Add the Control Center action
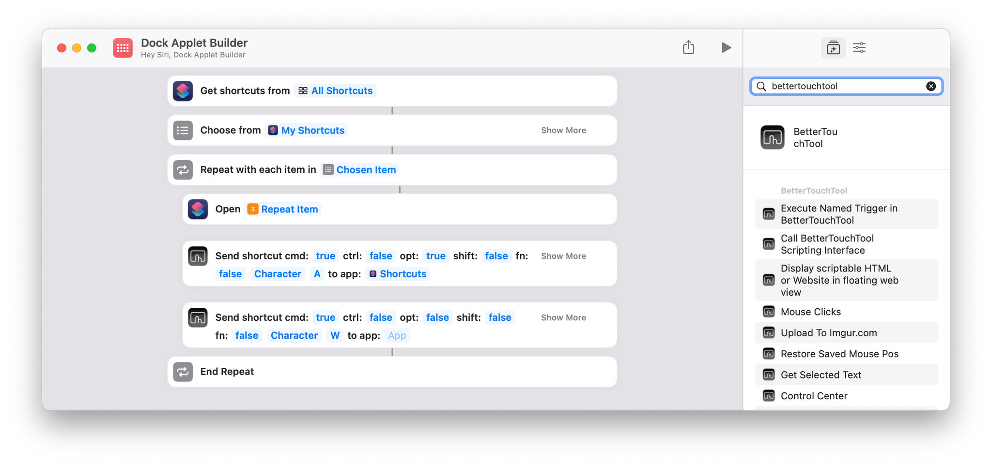992x466 pixels. [846, 396]
